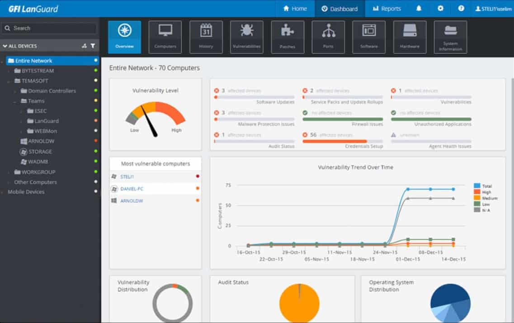Click the N/A legend color swatch
The image size is (514, 323).
pyautogui.click(x=477, y=210)
